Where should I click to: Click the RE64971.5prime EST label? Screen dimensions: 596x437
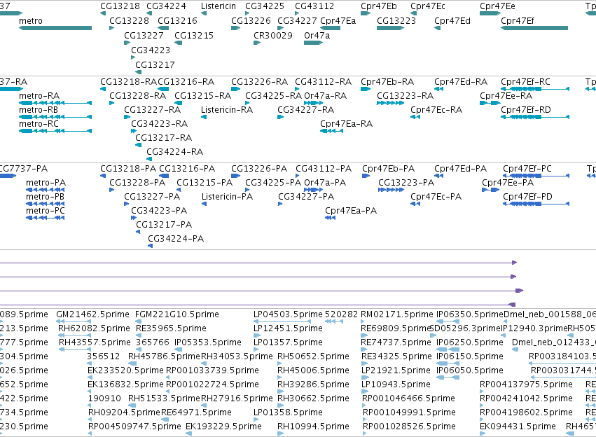pos(196,412)
